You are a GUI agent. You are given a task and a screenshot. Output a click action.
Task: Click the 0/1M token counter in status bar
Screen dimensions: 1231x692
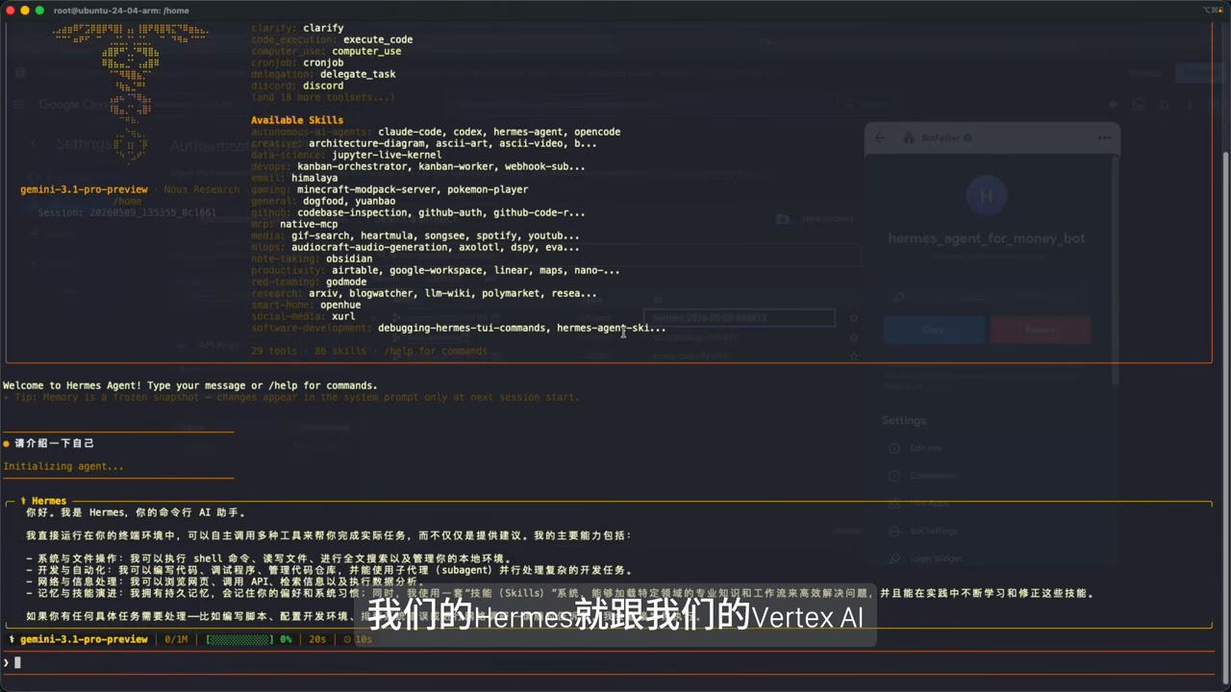176,639
